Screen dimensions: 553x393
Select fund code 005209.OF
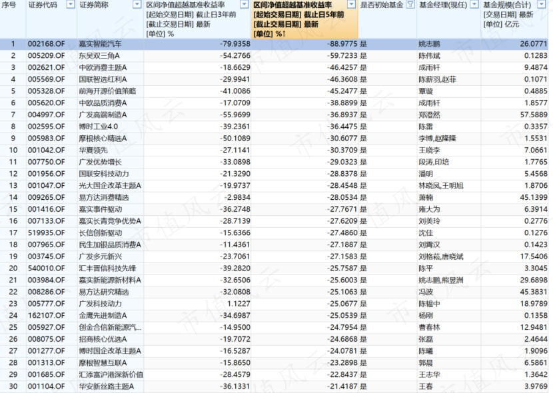point(46,56)
